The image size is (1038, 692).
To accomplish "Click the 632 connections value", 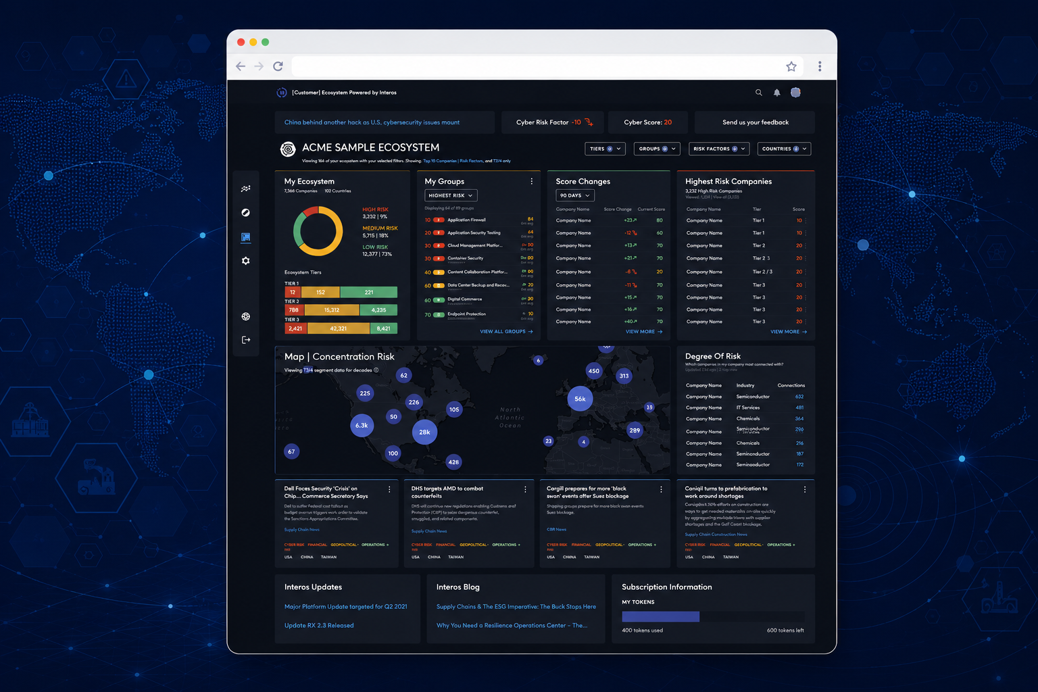I will click(x=799, y=397).
